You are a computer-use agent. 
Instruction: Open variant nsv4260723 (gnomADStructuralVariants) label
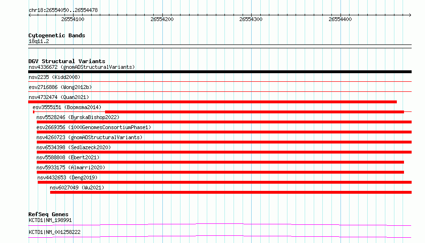89,137
